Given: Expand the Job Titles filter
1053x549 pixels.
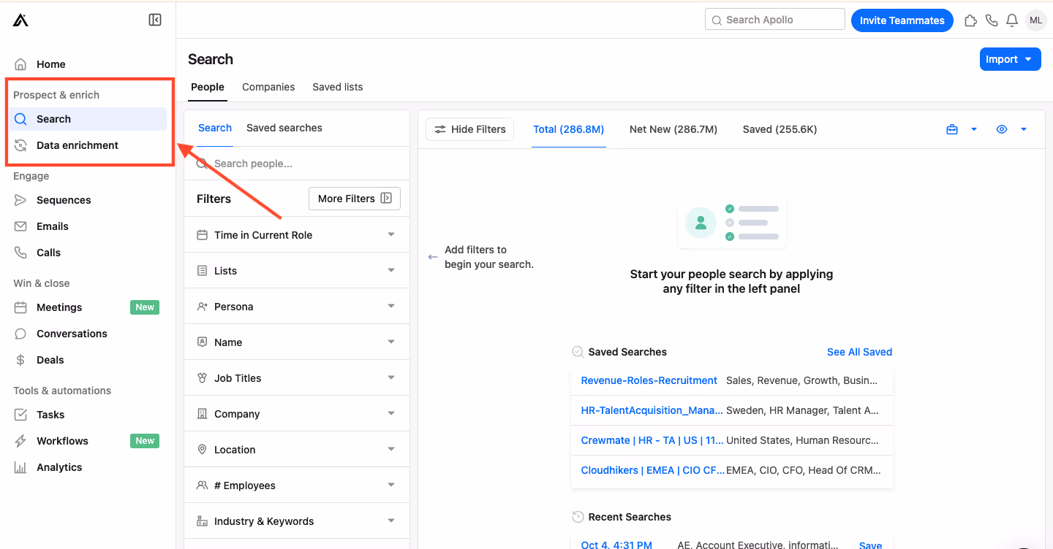Looking at the screenshot, I should point(297,378).
